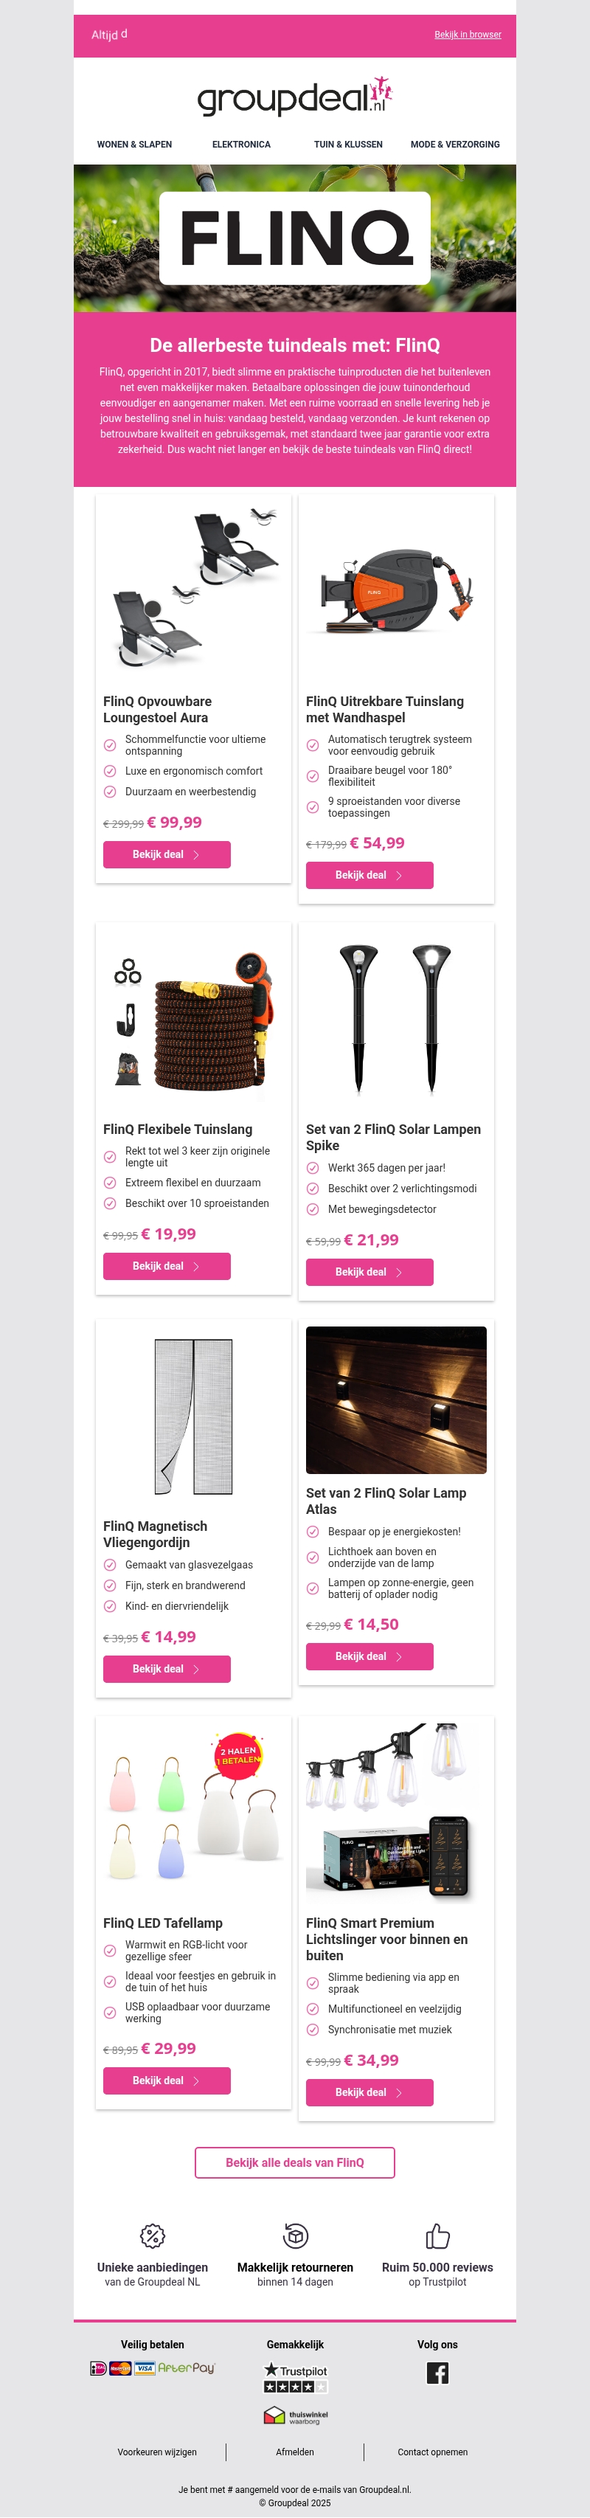
Task: Open the Elektronica category
Action: coord(241,144)
